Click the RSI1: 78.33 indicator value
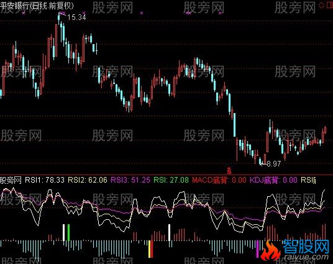 45,180
